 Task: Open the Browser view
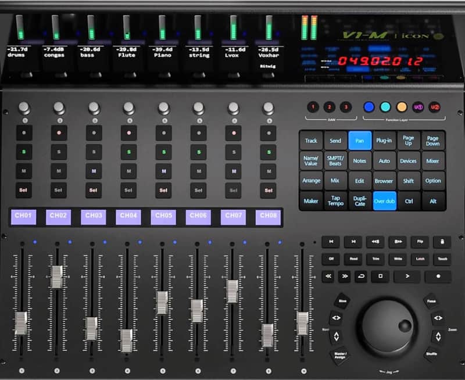point(384,181)
